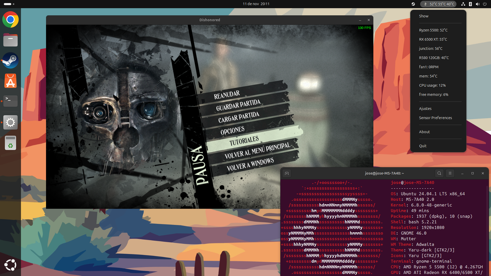
Task: Open Ubuntu App Center in dock
Action: (10, 81)
